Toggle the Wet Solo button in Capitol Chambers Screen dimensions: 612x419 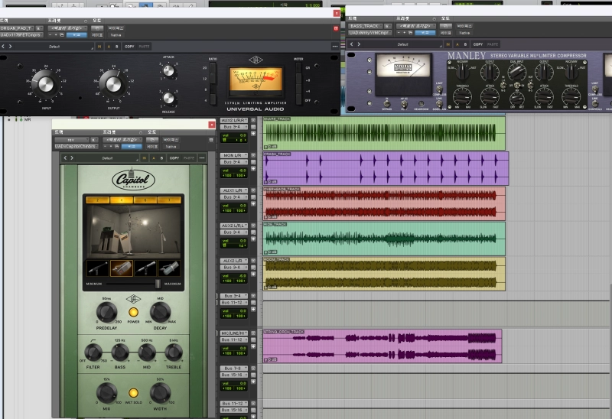tap(133, 392)
